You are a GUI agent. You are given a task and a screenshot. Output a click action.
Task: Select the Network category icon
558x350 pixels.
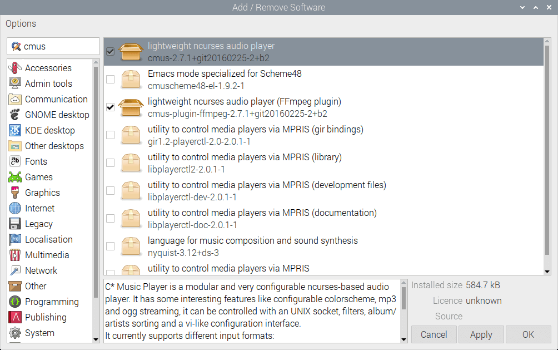point(15,271)
